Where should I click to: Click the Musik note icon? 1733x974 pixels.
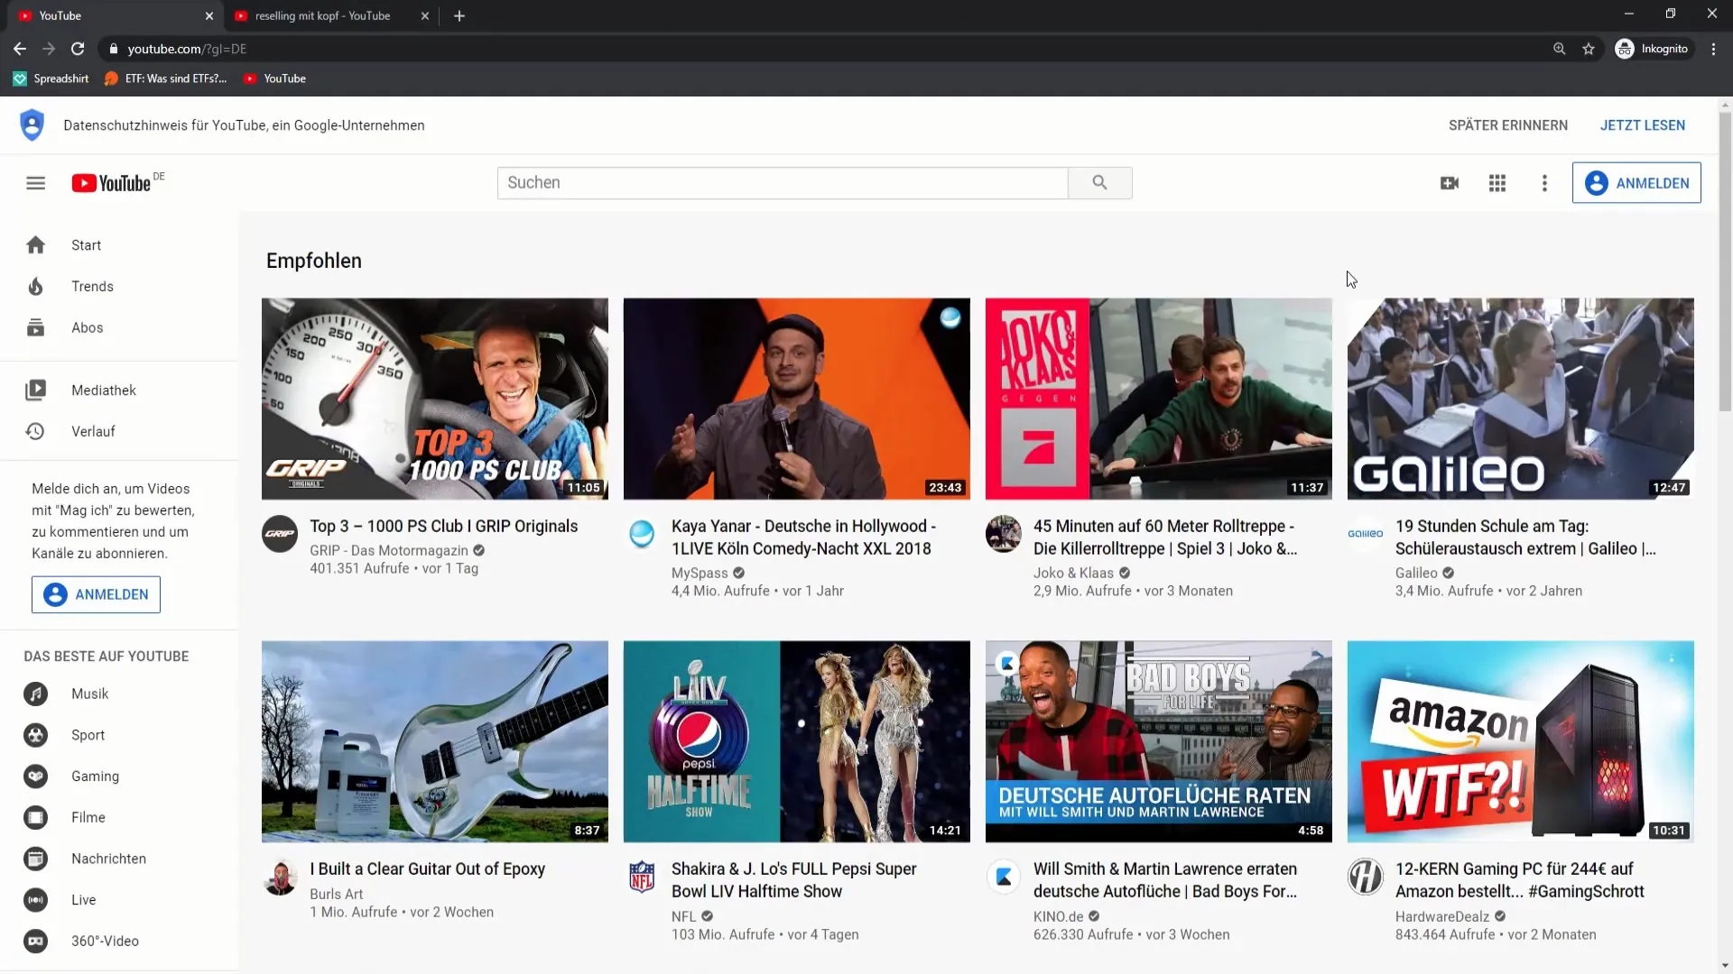click(35, 694)
